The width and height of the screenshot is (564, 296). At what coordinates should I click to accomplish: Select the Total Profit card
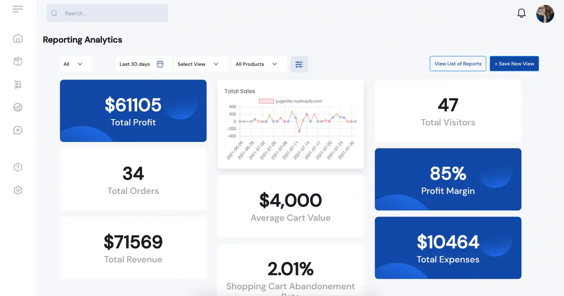coord(133,111)
